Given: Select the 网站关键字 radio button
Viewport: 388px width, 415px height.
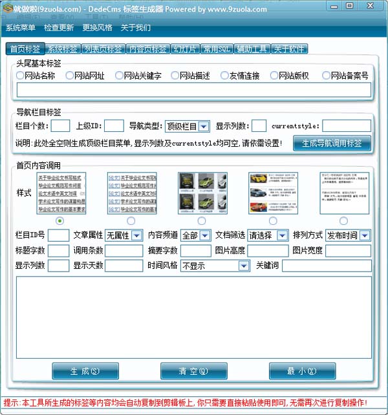Looking at the screenshot, I should tap(119, 76).
